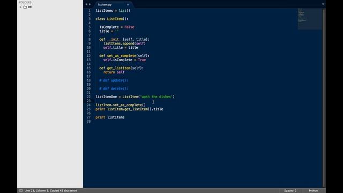
Task: Click status text 'Line 23, Column 1'
Action: coord(36,191)
